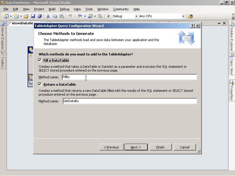Open the Window menu
The image size is (235, 176).
pos(103,9)
